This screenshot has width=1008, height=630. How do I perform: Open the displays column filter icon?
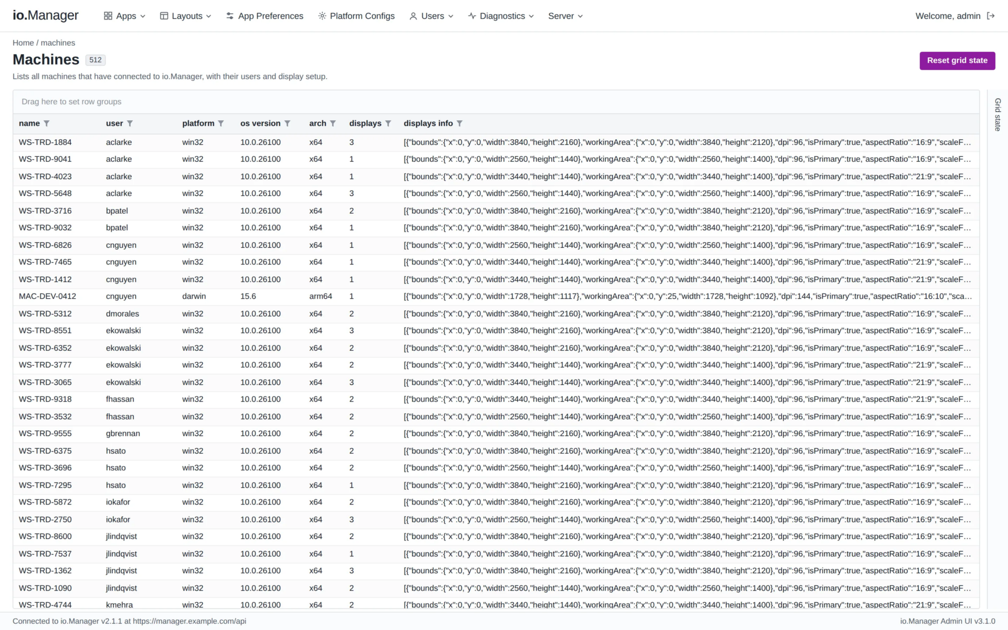click(x=388, y=123)
